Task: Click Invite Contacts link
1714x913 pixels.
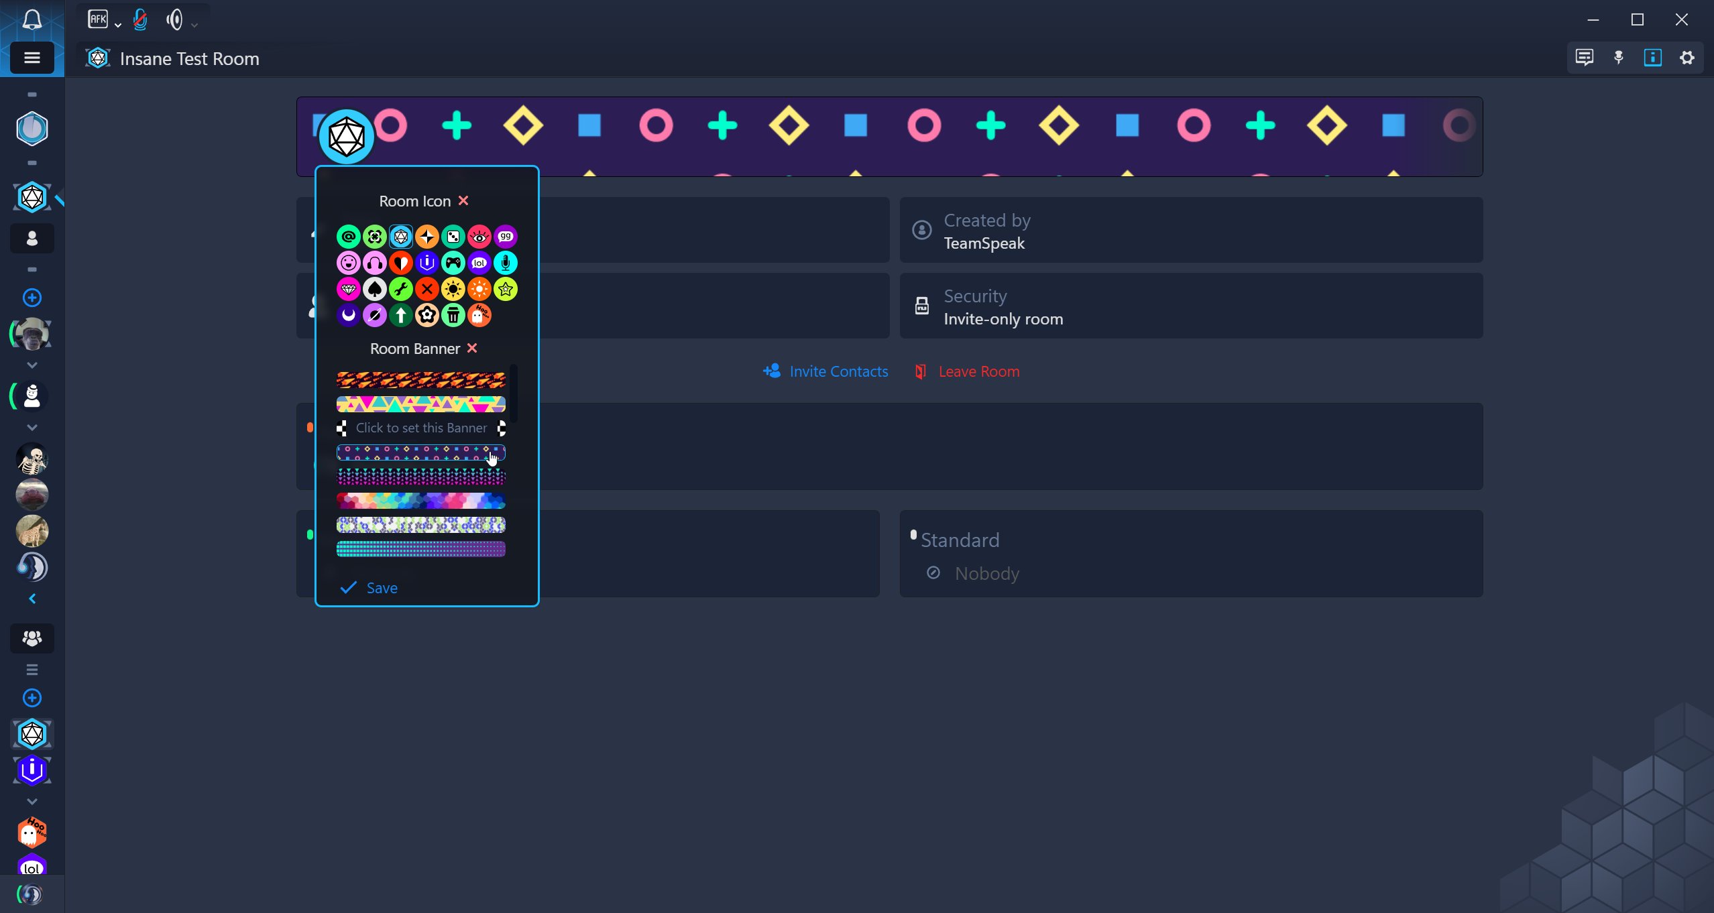Action: click(x=826, y=371)
